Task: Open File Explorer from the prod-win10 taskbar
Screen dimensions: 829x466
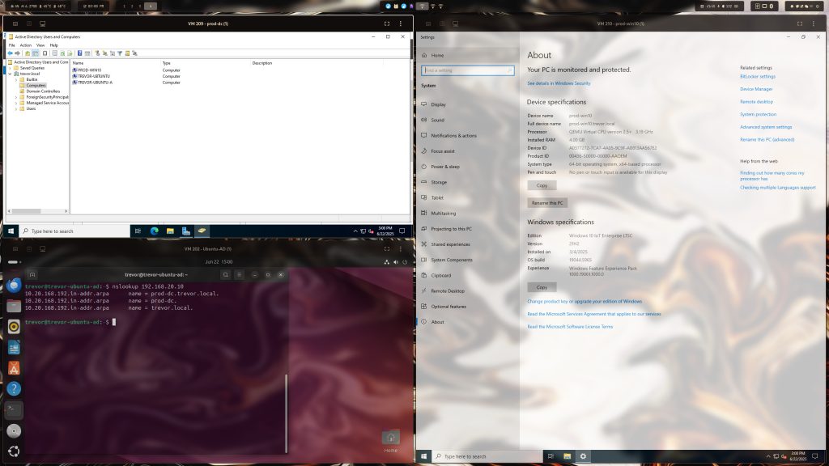Action: 567,456
